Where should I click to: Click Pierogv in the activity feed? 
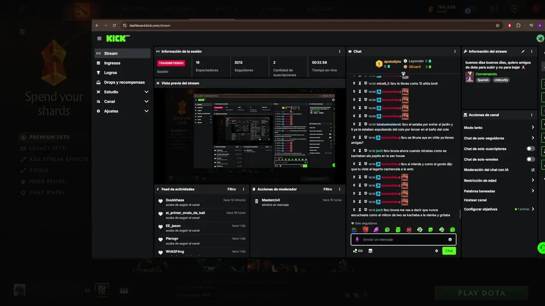tap(172, 239)
